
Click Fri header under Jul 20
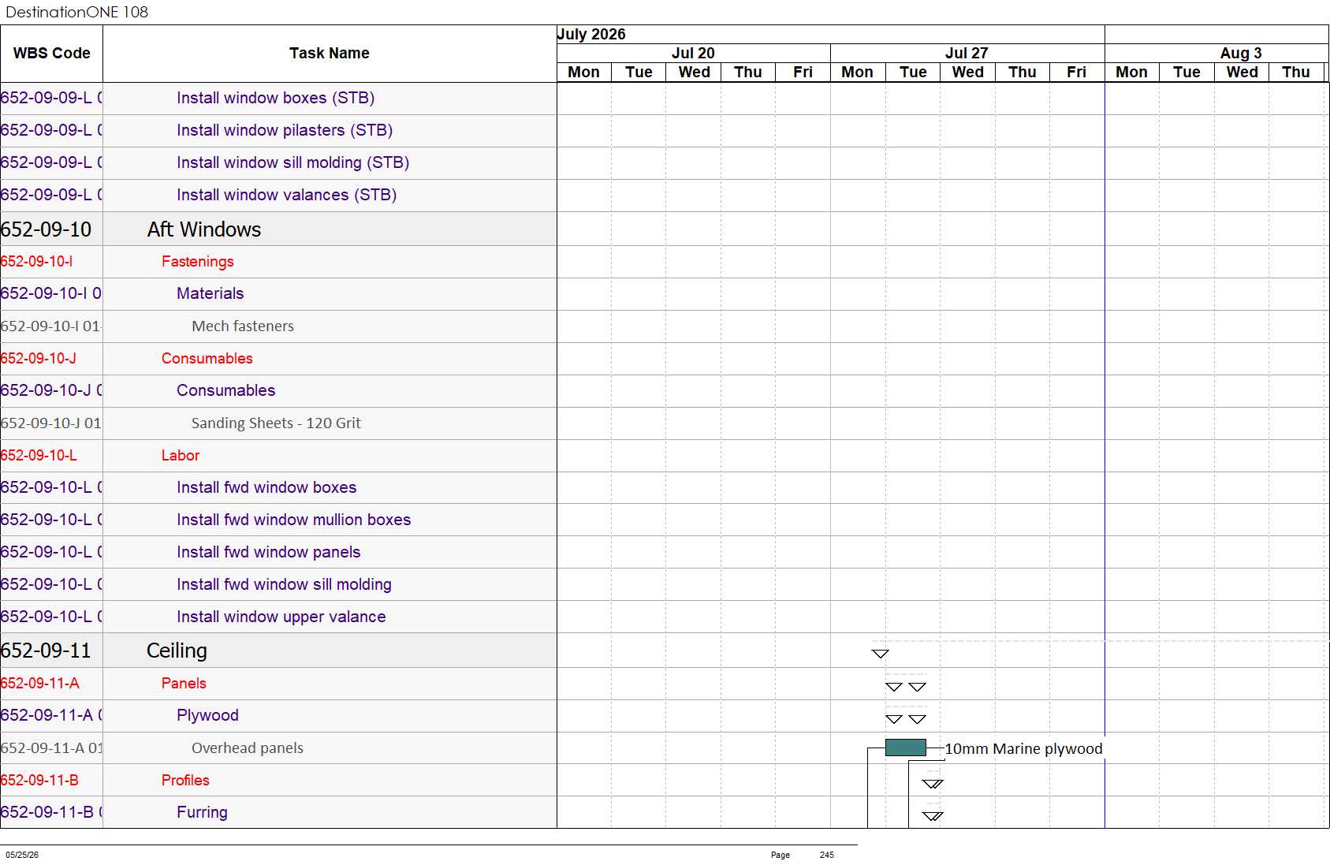pos(803,72)
